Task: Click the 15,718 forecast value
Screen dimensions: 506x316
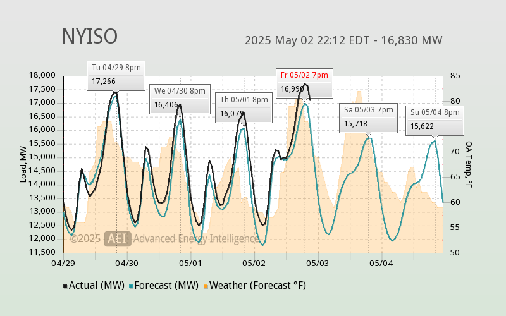Action: coord(355,124)
